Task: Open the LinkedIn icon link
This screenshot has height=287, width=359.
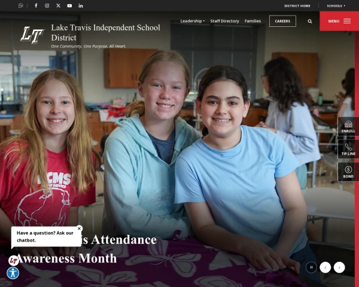Action: coord(81,5)
